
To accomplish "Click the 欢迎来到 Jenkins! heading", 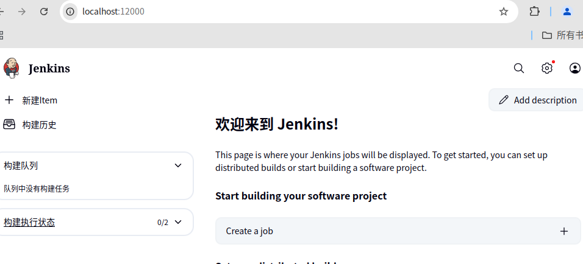I will tap(277, 124).
